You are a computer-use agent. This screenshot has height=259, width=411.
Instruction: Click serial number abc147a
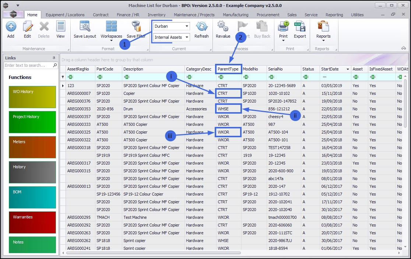(276, 179)
